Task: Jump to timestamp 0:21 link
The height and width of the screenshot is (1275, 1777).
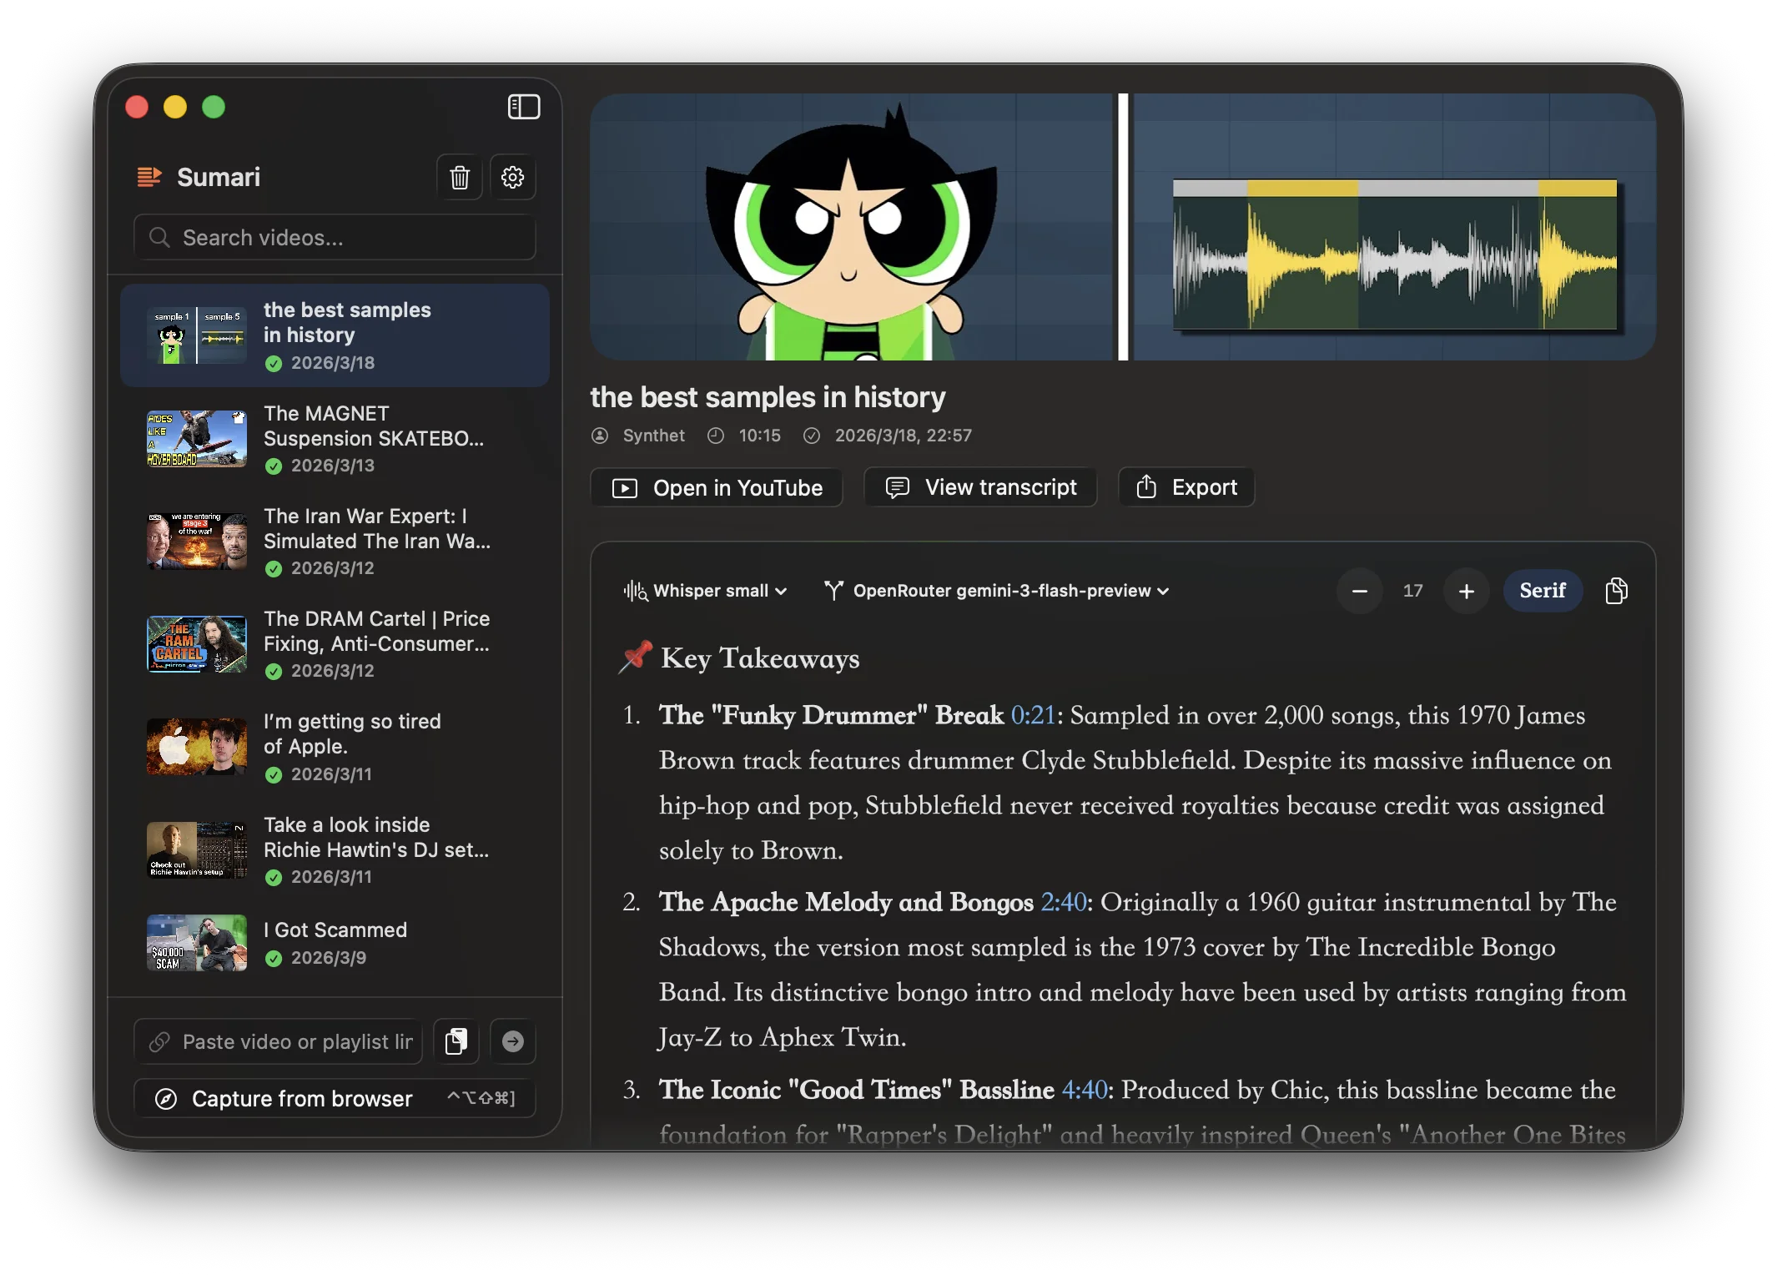Action: [x=1033, y=715]
